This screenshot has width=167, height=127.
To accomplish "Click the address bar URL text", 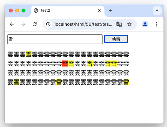I will tap(83, 24).
